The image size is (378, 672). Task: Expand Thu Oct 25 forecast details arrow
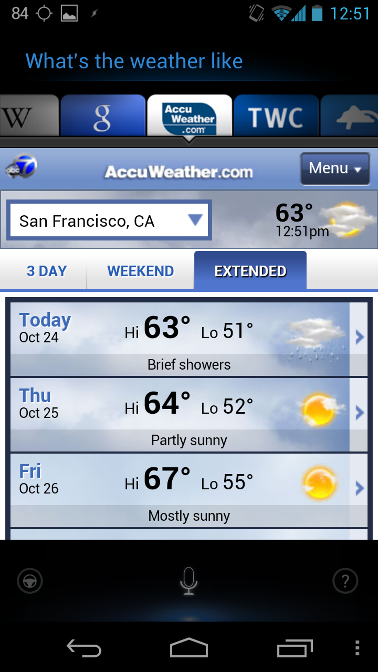[359, 413]
